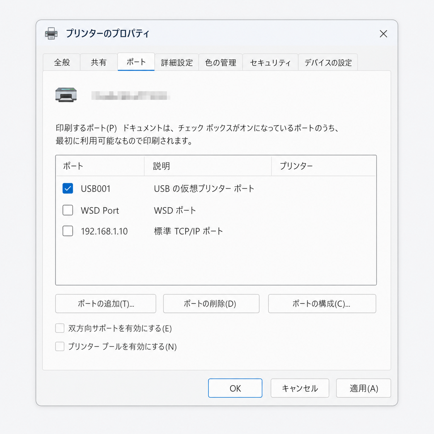Click the WSD ポート description text
The width and height of the screenshot is (434, 434).
[175, 210]
